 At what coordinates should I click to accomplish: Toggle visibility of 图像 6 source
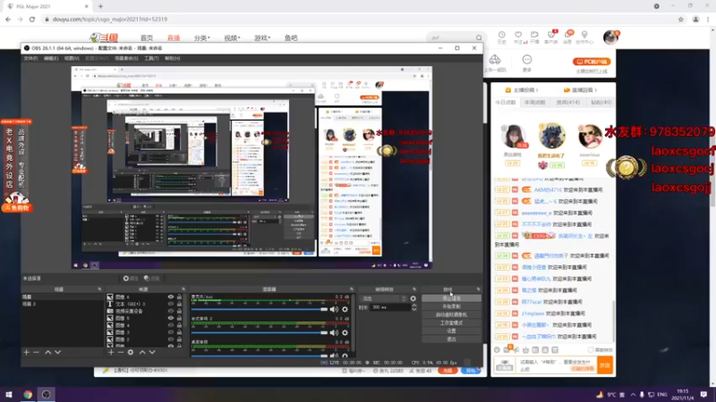coord(171,297)
